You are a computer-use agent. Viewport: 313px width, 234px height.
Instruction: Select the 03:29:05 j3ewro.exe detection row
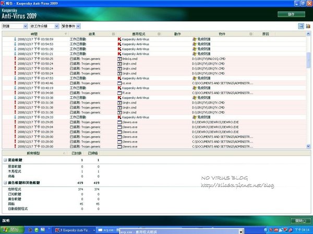tap(154, 122)
